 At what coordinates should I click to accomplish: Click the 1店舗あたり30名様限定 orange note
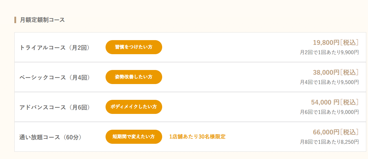coord(197,137)
